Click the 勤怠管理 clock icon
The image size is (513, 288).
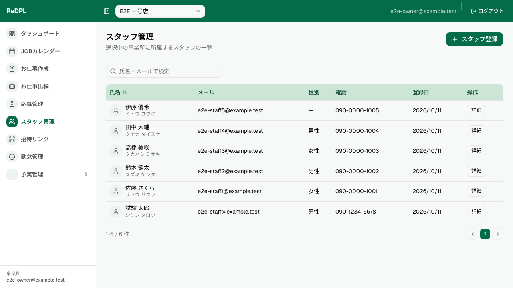12,157
